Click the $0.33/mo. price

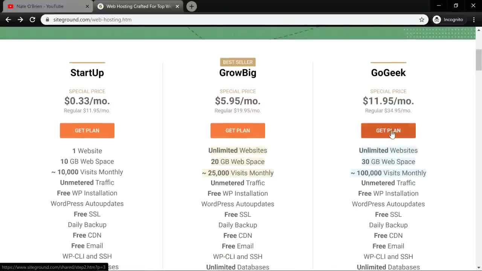[x=87, y=101]
